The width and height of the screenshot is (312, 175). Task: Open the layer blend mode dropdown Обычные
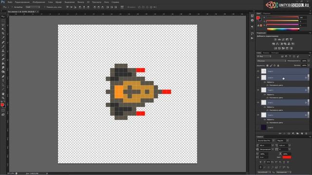click(x=272, y=61)
